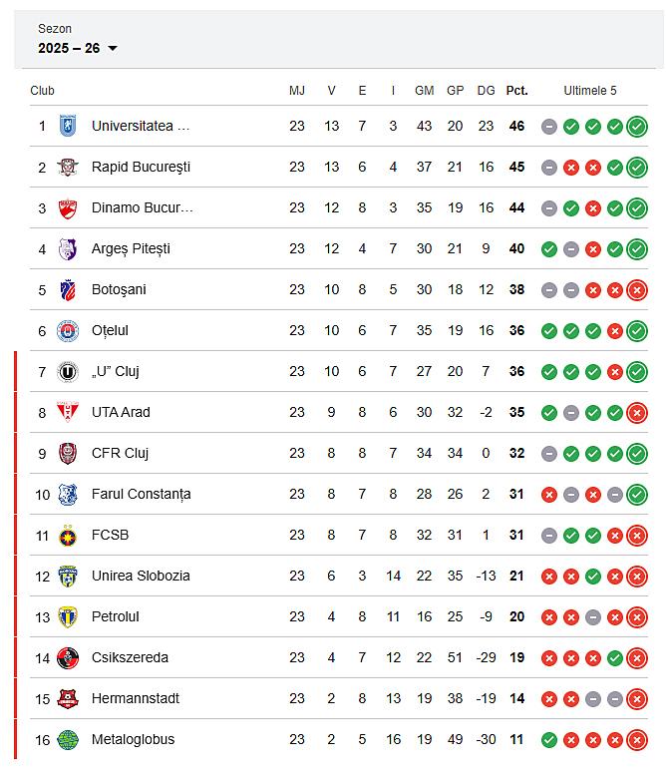Click Unirea Slobozia team name

tap(141, 576)
